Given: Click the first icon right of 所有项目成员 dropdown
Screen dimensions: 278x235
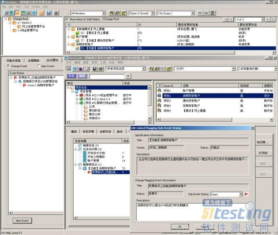Looking at the screenshot, I should point(151,69).
